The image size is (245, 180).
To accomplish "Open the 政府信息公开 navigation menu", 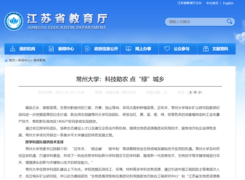I will click(106, 49).
